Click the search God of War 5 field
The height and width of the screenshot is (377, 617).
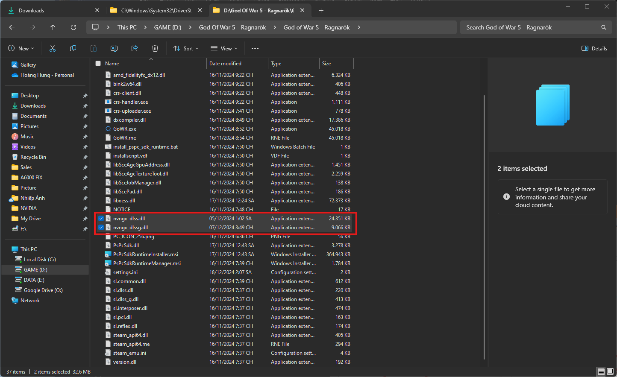[535, 27]
